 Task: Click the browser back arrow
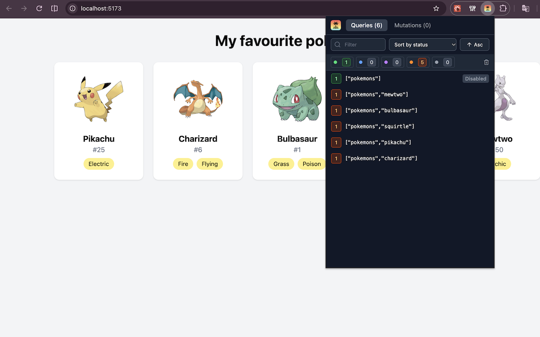[x=9, y=8]
